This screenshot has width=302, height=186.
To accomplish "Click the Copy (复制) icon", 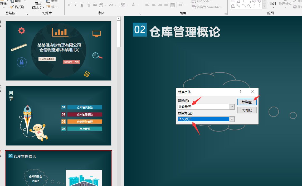I will [12, 1].
